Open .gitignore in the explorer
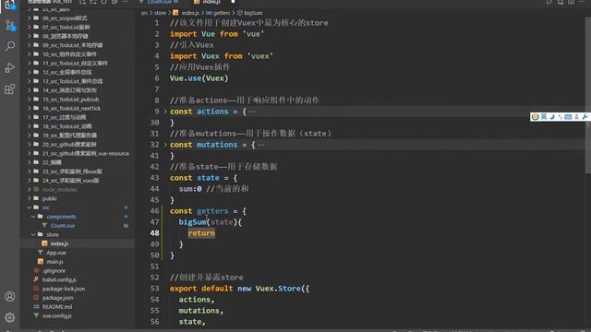591x332 pixels. pyautogui.click(x=54, y=270)
